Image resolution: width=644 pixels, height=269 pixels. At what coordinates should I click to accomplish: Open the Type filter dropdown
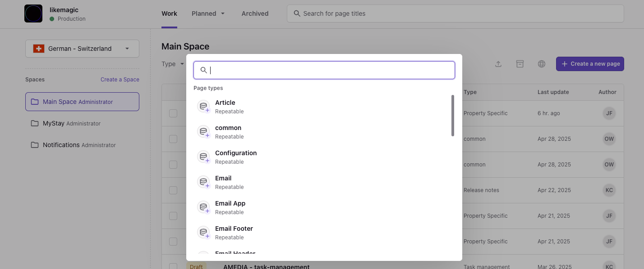pos(173,64)
